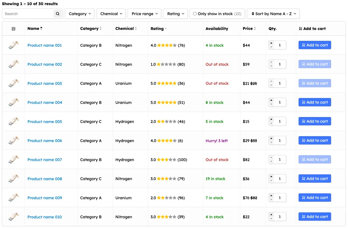Click the image column header icon
This screenshot has height=228, width=348.
(14, 29)
